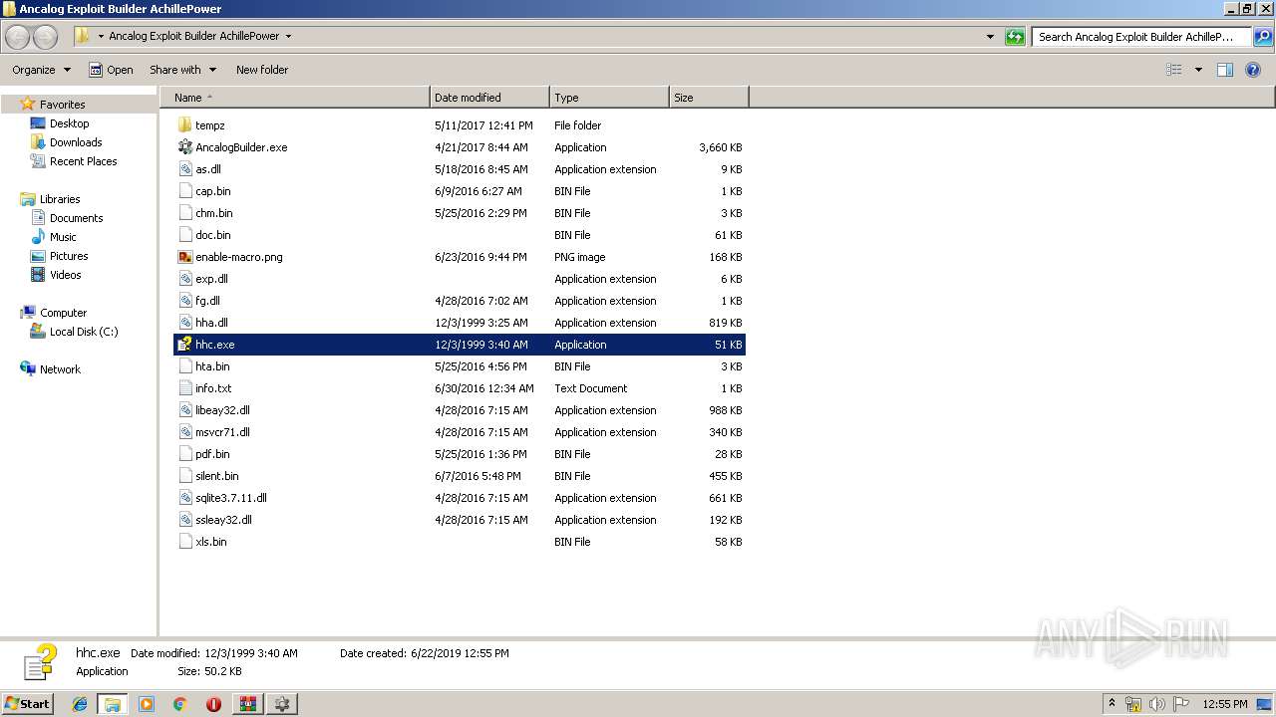Image resolution: width=1276 pixels, height=717 pixels.
Task: Select the hhc.exe application icon
Action: pos(184,345)
